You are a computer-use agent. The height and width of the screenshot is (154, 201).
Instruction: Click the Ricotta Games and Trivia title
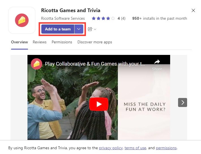(70, 10)
